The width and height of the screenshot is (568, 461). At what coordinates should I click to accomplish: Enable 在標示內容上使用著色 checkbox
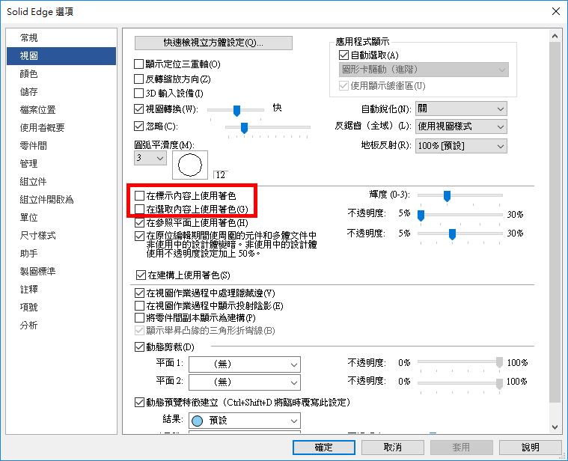(139, 196)
